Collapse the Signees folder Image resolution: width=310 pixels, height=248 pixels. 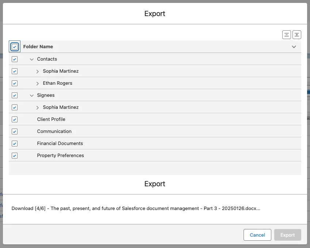point(32,95)
